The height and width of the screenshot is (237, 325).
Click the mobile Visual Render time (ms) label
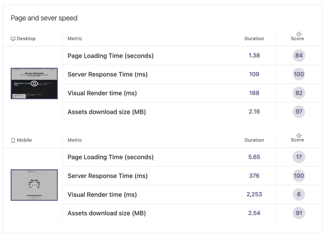102,194
